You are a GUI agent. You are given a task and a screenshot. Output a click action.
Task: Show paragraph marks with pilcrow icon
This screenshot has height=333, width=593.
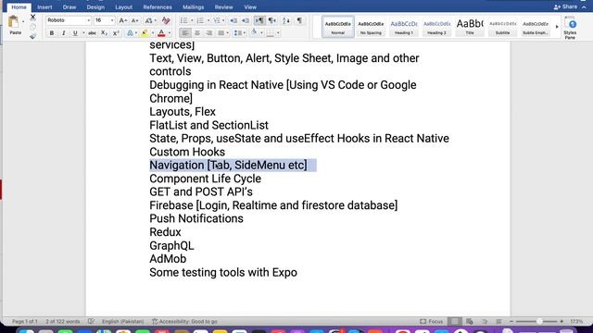pos(299,20)
